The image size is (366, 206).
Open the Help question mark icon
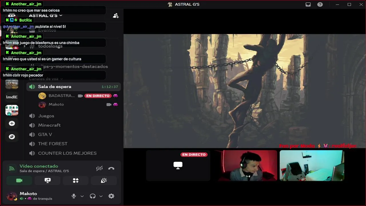coord(320,4)
